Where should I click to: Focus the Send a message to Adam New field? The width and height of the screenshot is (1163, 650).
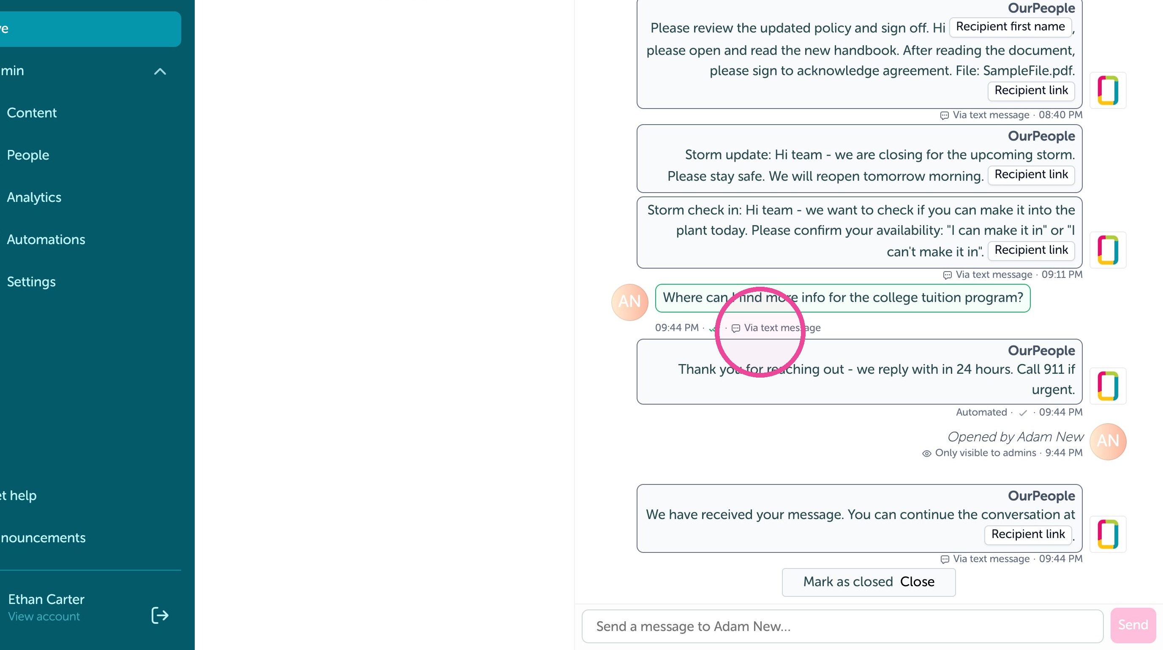point(842,626)
